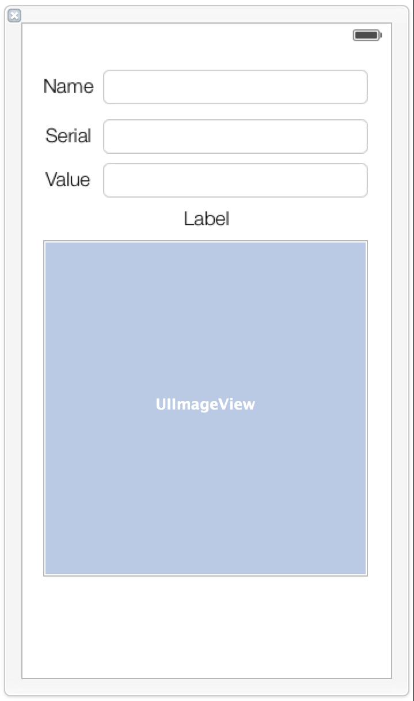
Task: Click the text field beside Serial
Action: [x=236, y=137]
